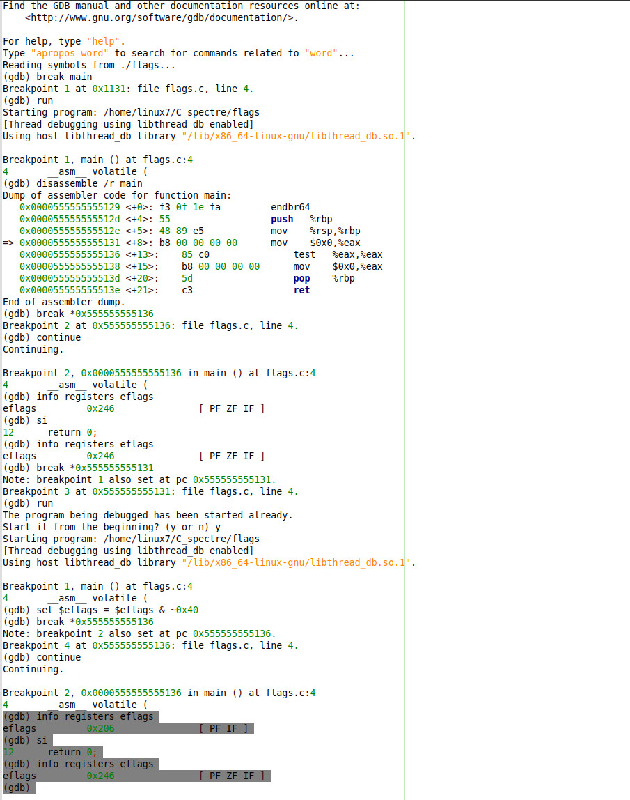Click the "test" instruction mnemonic
This screenshot has width=630, height=800.
(x=304, y=254)
